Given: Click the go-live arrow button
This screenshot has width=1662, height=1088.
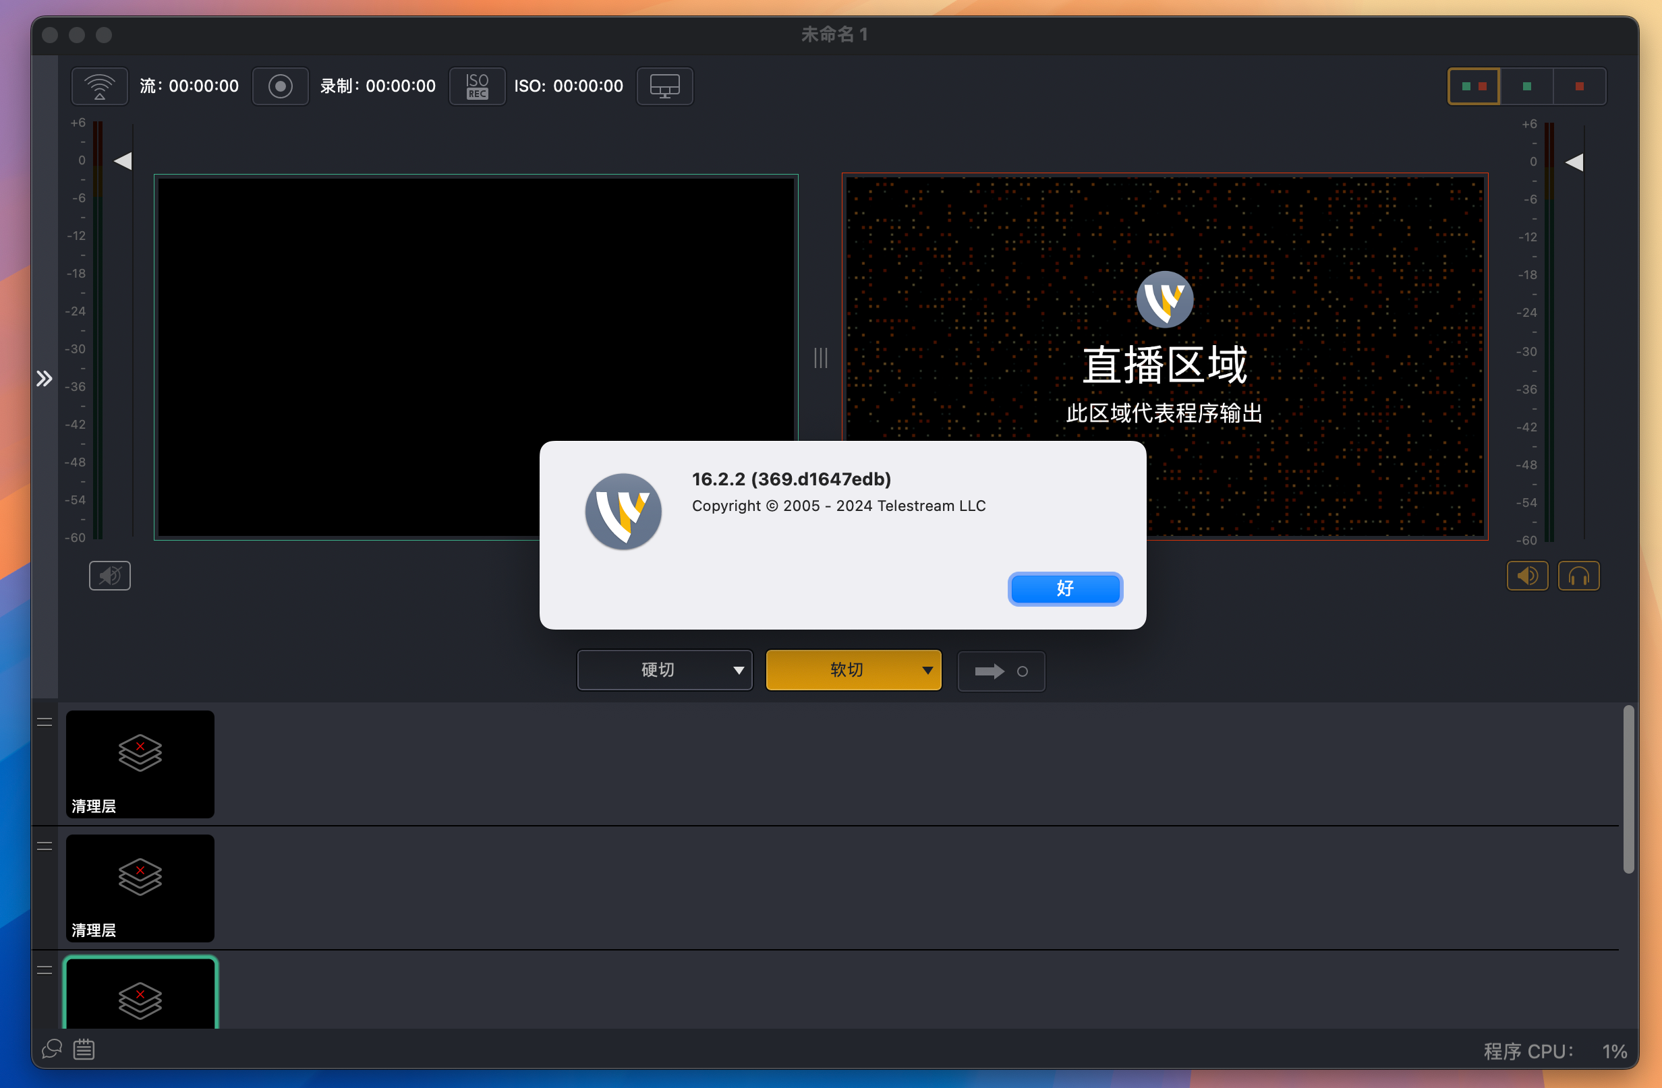Looking at the screenshot, I should (1001, 671).
